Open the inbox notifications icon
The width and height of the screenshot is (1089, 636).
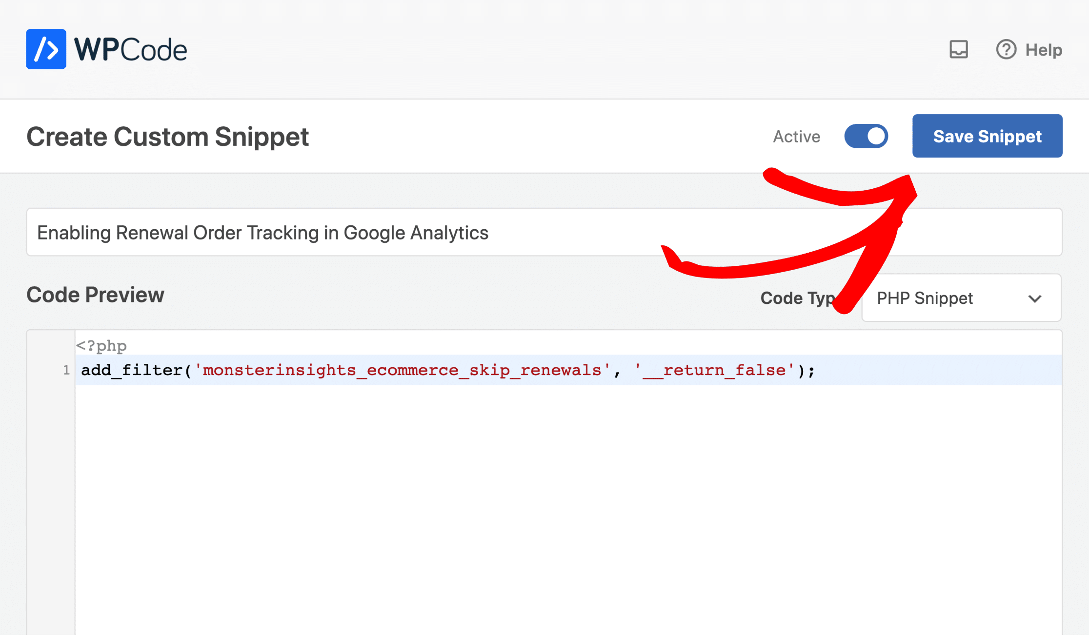pos(958,49)
